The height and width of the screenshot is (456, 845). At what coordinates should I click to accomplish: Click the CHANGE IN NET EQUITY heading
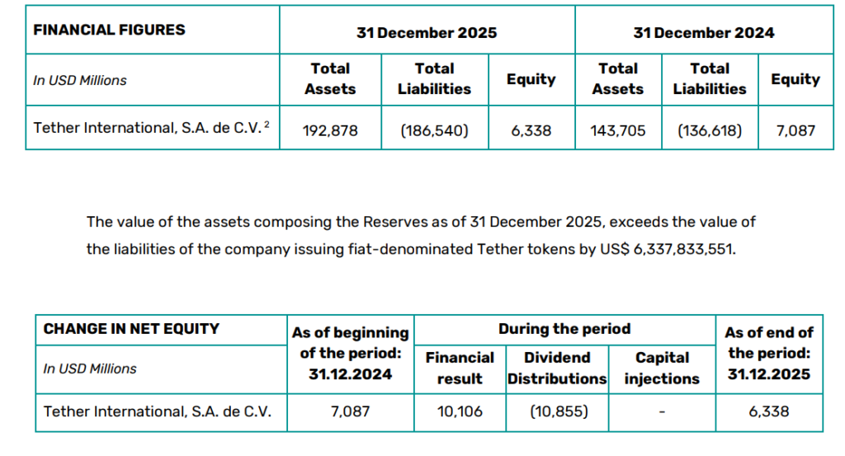131,329
